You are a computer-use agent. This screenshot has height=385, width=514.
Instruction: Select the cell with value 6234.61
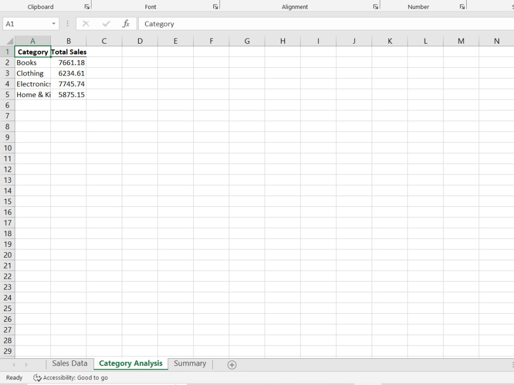(x=68, y=73)
